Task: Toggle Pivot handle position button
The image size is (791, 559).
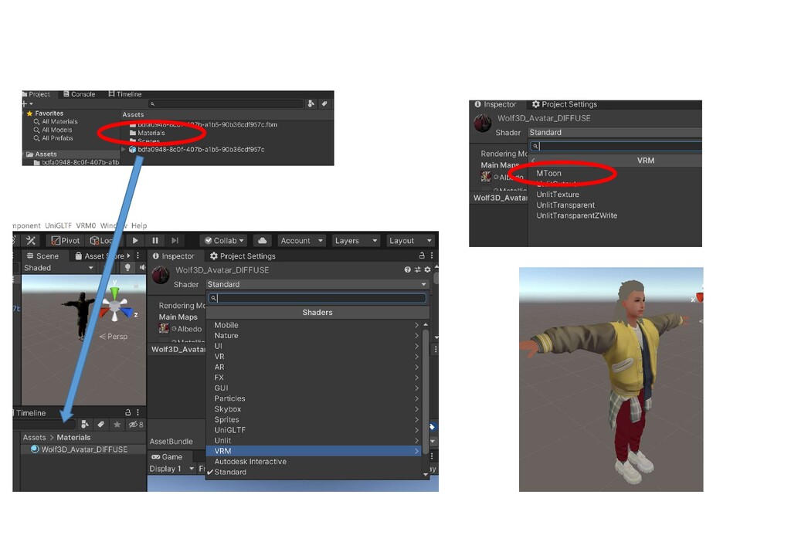Action: click(x=66, y=240)
